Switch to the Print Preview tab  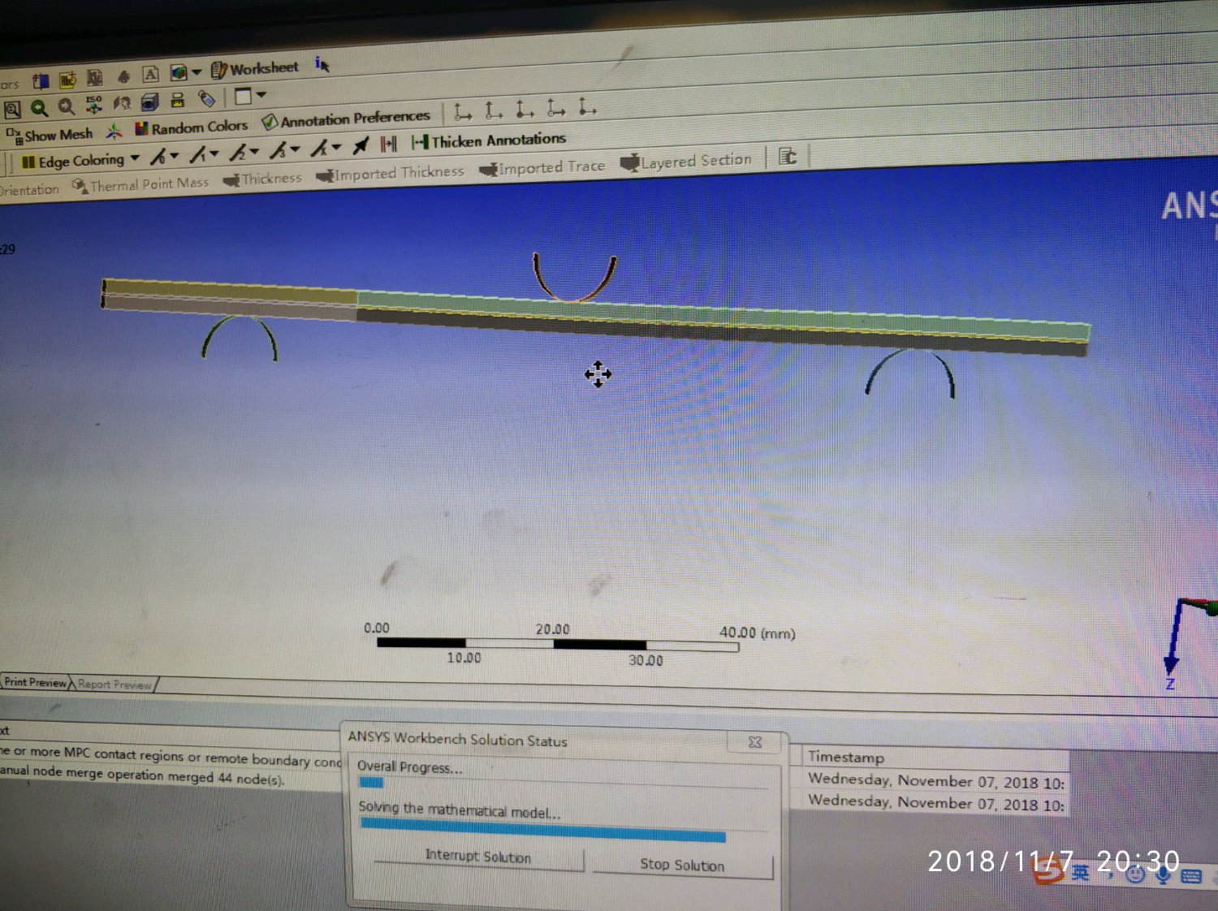(x=35, y=682)
